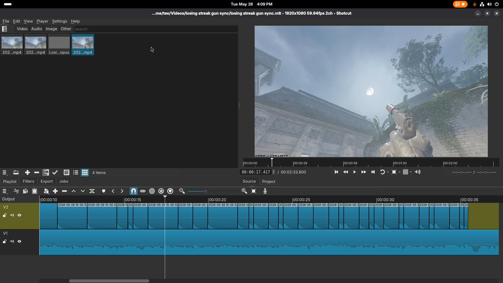Open the Settings menu
The width and height of the screenshot is (503, 283).
click(60, 21)
